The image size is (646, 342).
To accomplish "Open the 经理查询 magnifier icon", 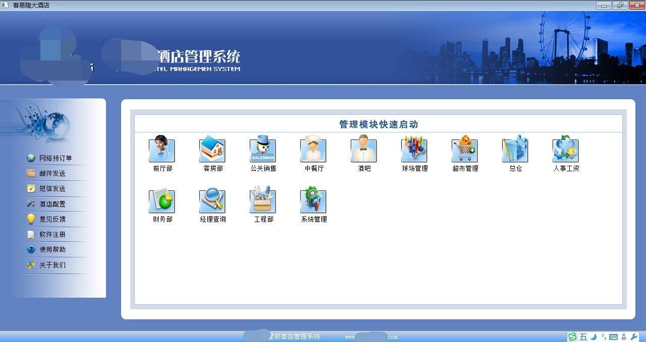I will [212, 201].
